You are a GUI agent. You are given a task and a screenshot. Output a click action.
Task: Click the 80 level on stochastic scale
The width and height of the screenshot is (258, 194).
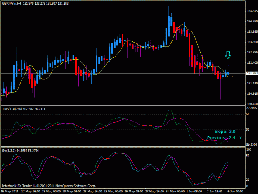point(248,156)
